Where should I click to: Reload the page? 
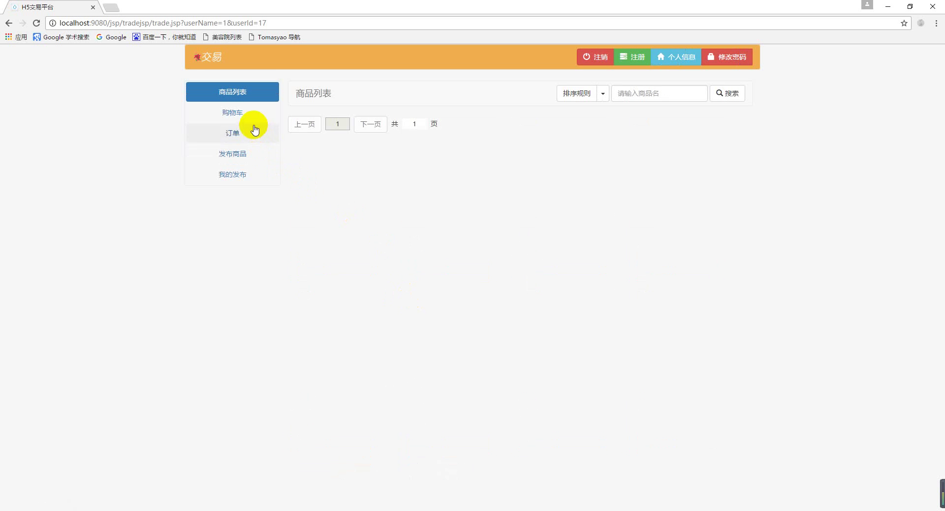36,23
